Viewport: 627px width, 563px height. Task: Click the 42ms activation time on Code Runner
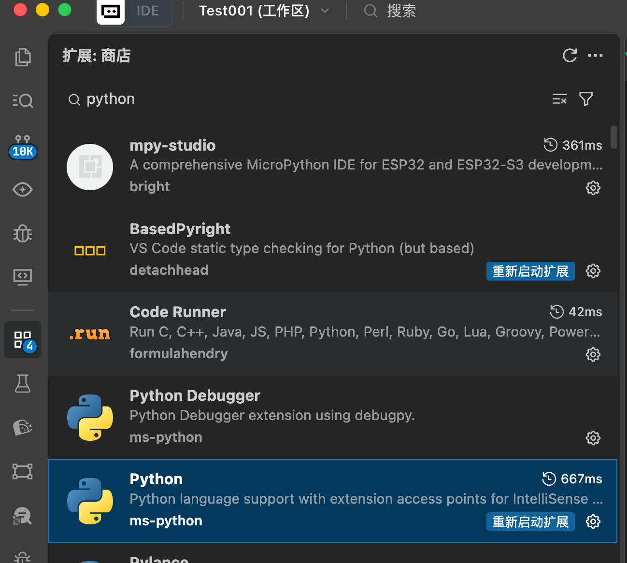coord(576,312)
